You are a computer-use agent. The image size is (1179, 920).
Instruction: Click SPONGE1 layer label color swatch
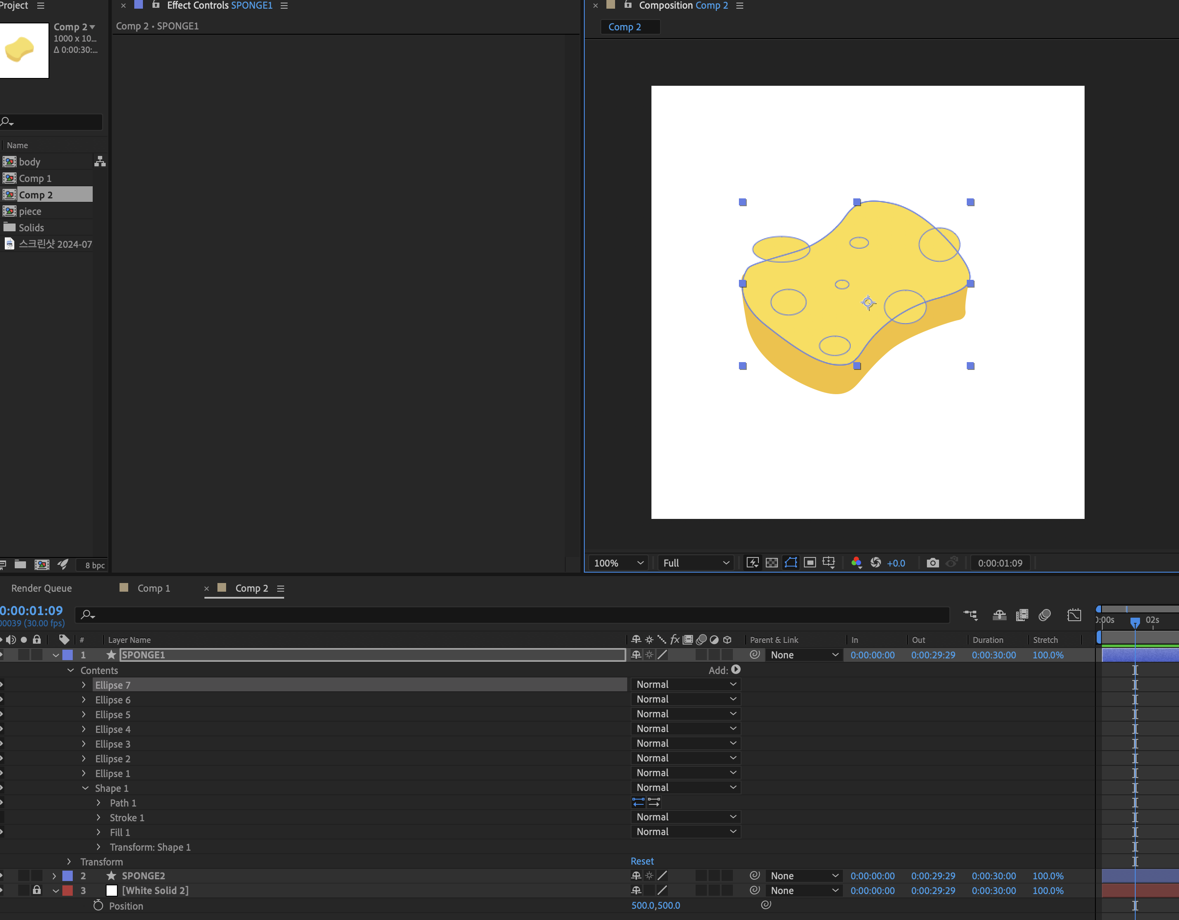pyautogui.click(x=68, y=654)
